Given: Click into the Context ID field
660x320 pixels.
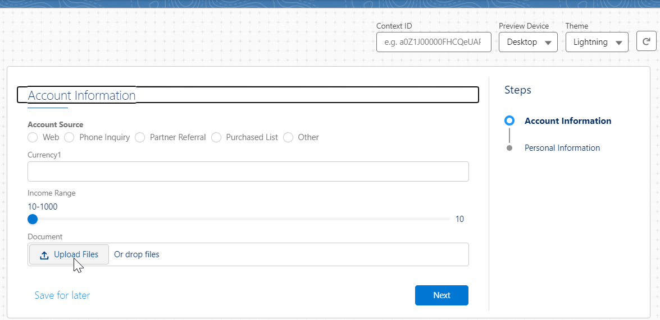Looking at the screenshot, I should [x=433, y=42].
